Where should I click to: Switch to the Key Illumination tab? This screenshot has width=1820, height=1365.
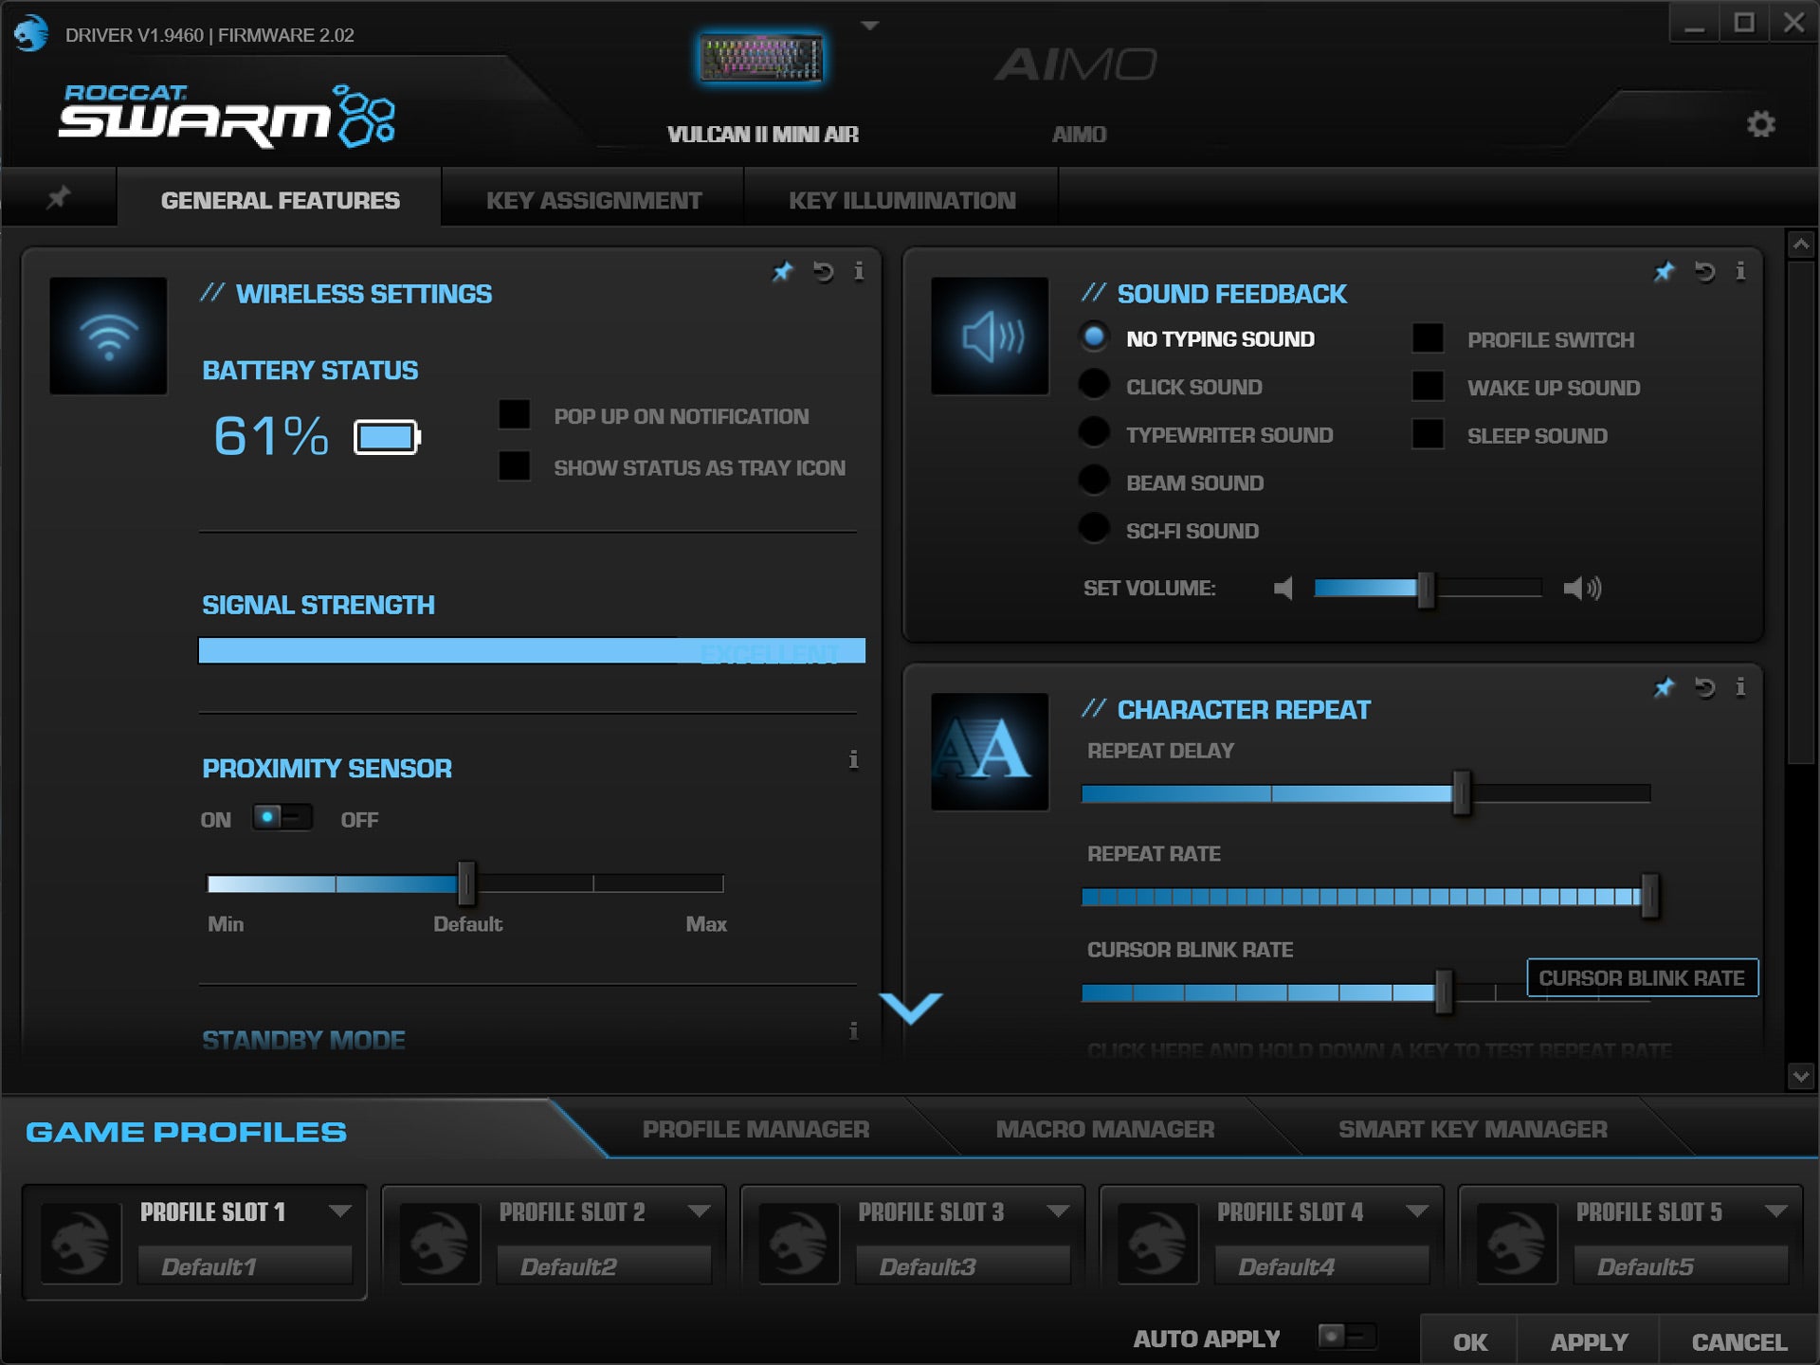(901, 200)
